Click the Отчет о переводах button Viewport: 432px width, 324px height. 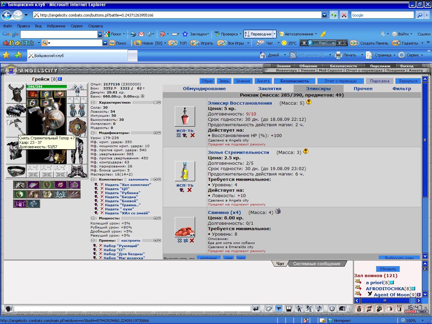tap(341, 81)
